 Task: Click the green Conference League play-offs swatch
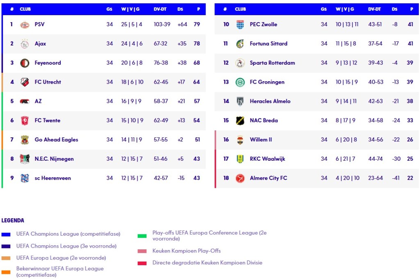(x=142, y=236)
